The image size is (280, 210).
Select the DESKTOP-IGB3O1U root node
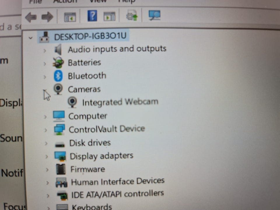tap(90, 36)
